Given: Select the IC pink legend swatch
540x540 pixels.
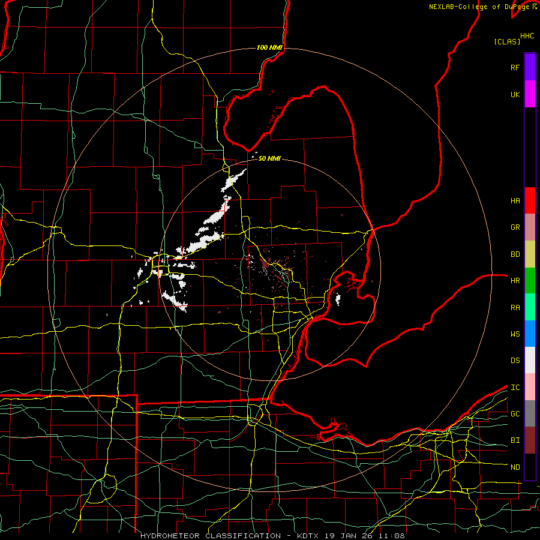Looking at the screenshot, I should click(x=530, y=387).
